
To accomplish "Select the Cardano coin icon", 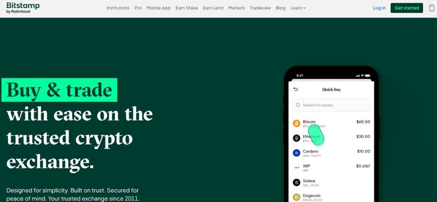I will click(297, 153).
